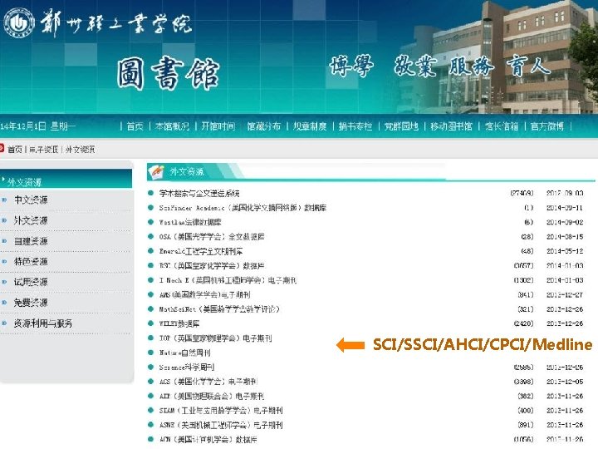Open the RSC 英国皇家化学学会 database link
Image resolution: width=598 pixels, height=449 pixels.
click(212, 266)
